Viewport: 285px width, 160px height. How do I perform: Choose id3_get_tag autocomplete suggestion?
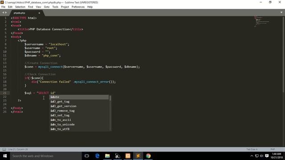click(79, 102)
